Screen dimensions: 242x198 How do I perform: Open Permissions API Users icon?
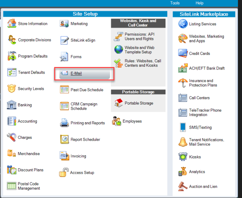[x=118, y=36]
